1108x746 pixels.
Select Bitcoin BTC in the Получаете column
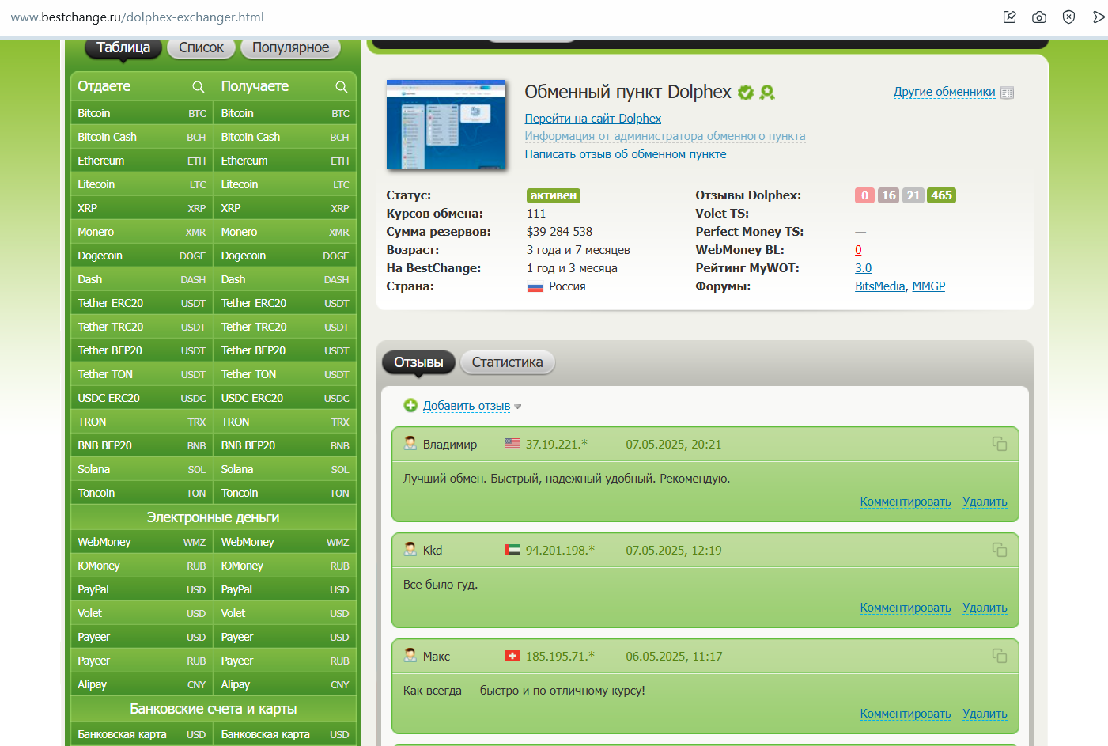[x=285, y=113]
